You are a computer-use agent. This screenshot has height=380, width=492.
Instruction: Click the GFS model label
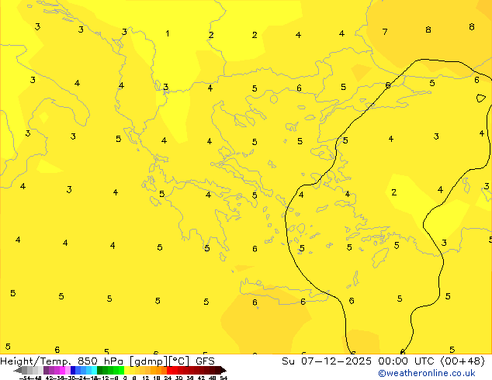point(205,361)
